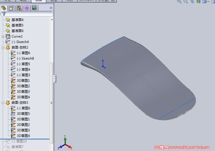Select (-) 草图3 sketch
This screenshot has width=215, height=151.
click(x=23, y=75)
